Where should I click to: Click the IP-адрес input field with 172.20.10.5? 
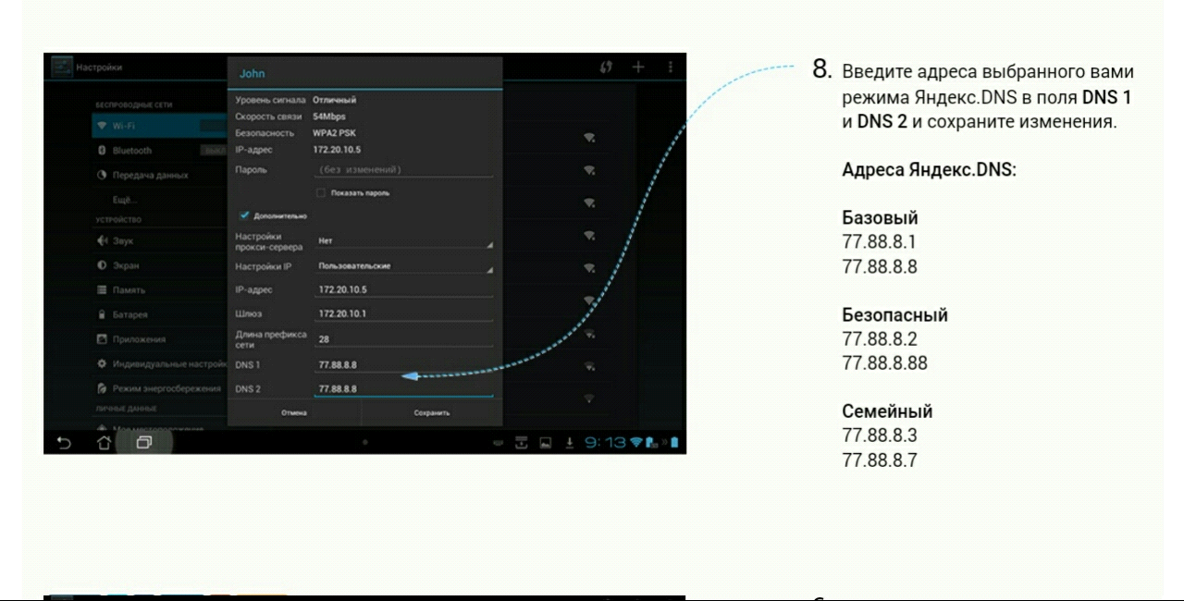404,289
